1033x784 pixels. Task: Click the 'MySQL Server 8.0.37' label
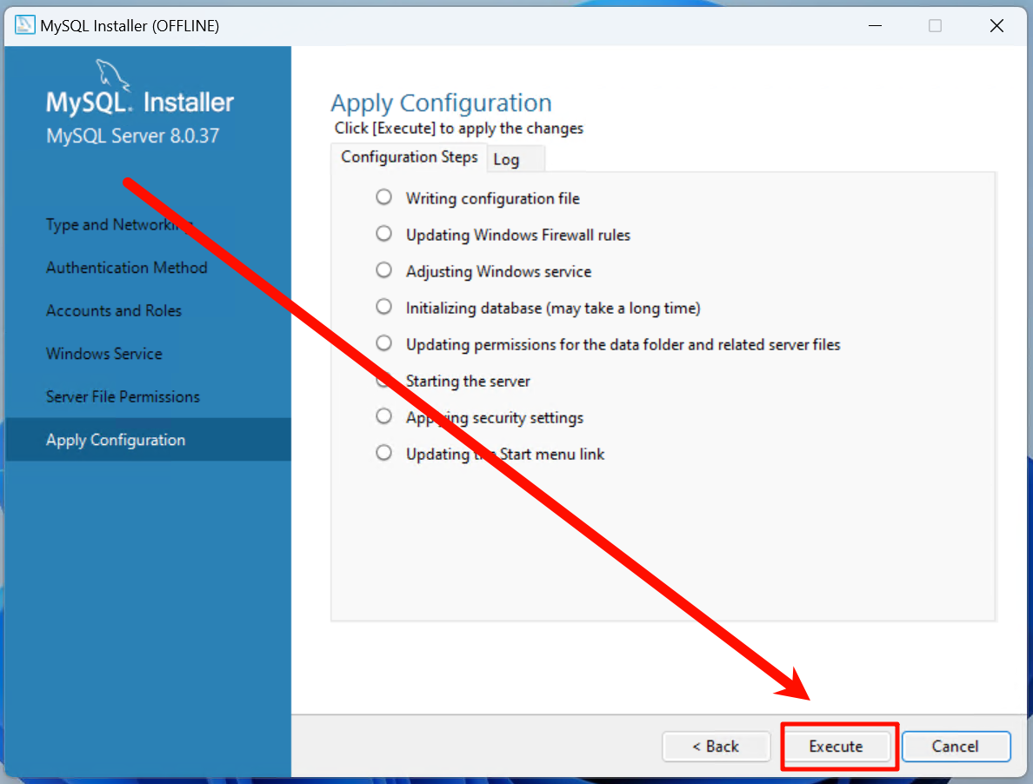pos(132,136)
